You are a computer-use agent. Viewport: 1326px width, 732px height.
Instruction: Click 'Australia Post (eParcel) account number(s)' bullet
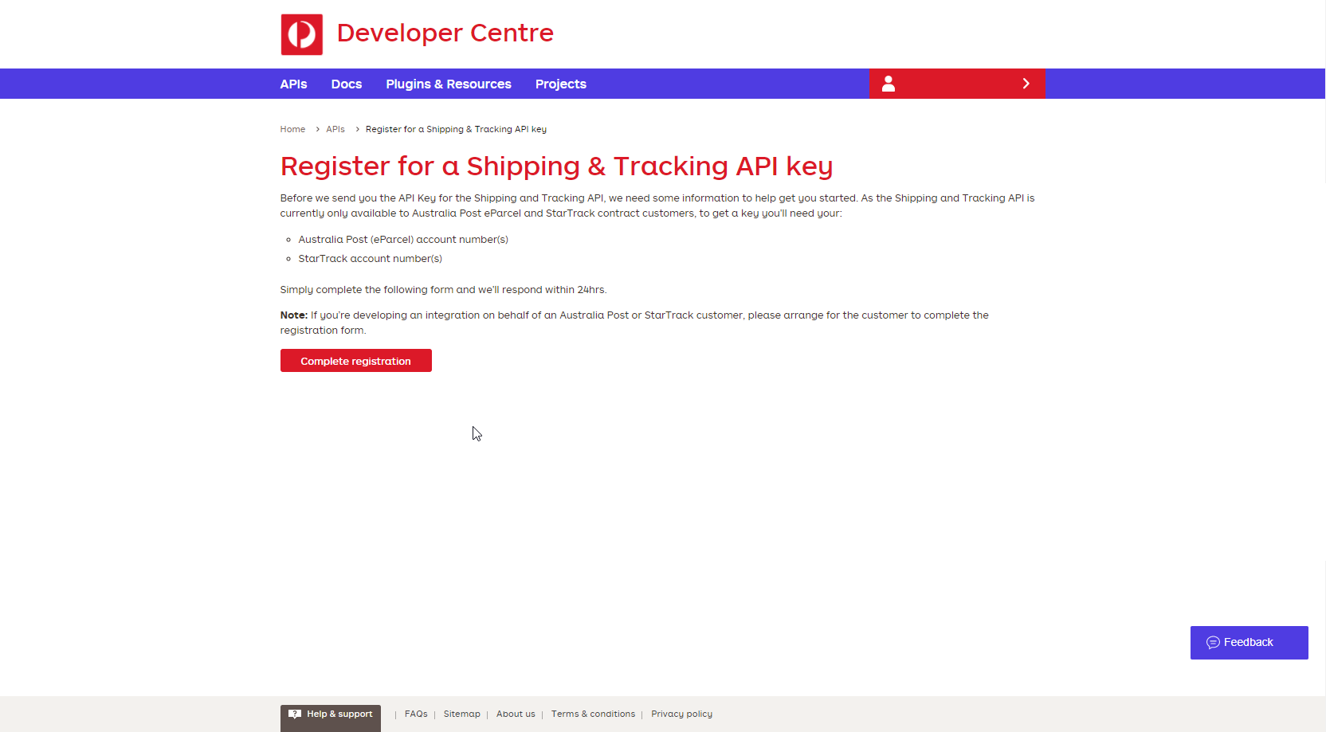coord(403,240)
